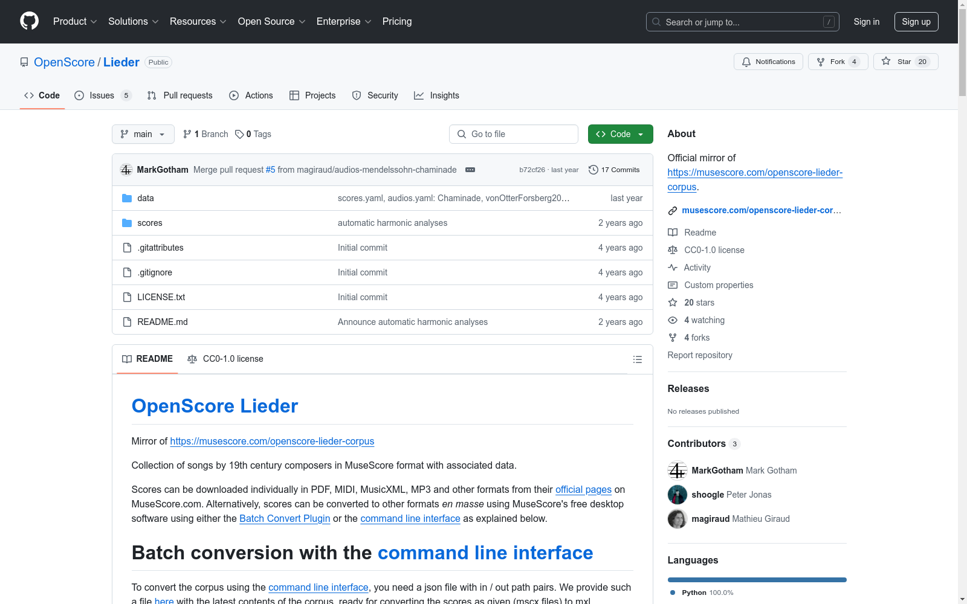Click the commit history clock icon

(x=593, y=170)
